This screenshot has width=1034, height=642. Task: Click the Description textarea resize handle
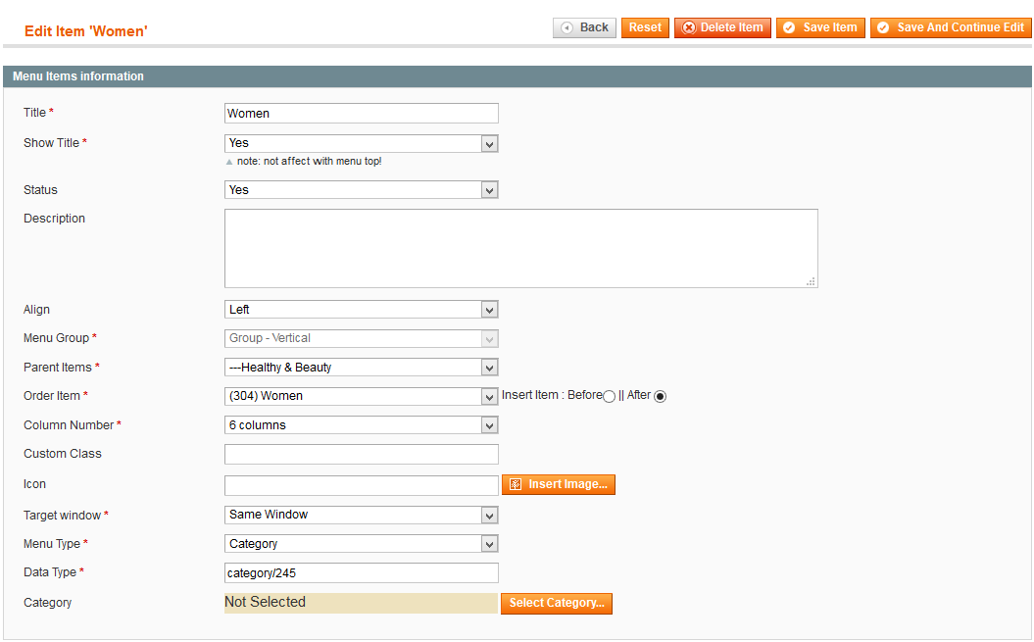click(812, 281)
